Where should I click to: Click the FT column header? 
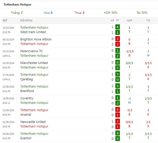118,20
